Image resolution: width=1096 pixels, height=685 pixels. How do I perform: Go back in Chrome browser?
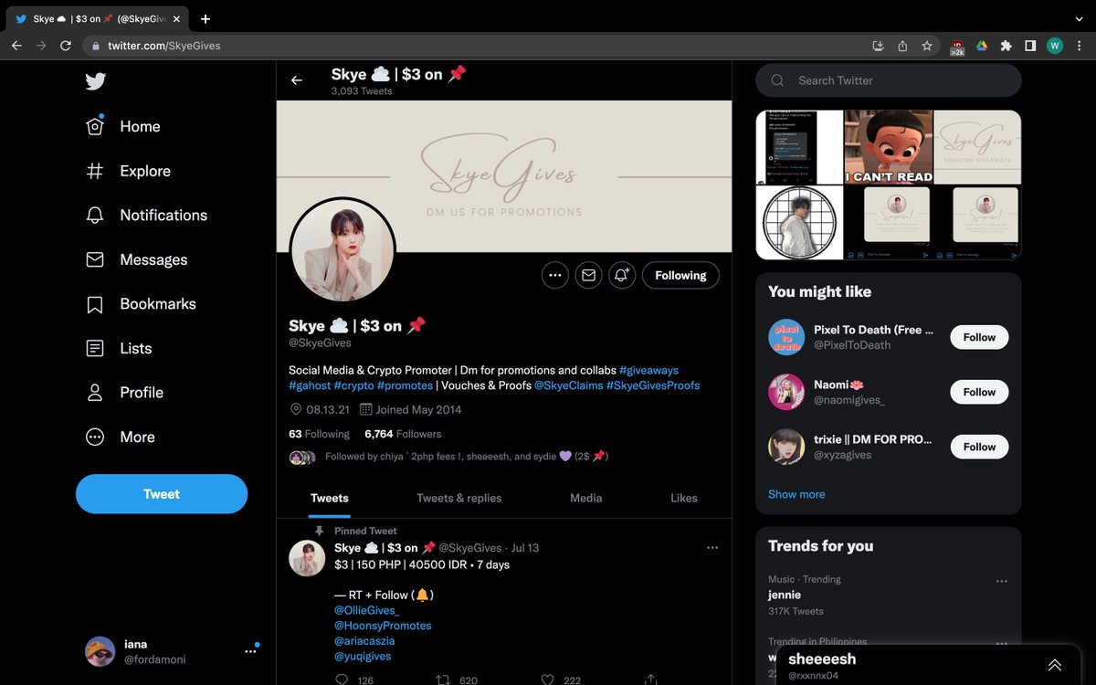(16, 45)
